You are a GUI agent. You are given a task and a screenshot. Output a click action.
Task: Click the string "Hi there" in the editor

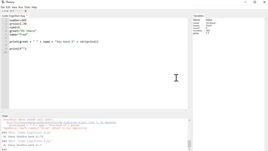[x=28, y=31]
